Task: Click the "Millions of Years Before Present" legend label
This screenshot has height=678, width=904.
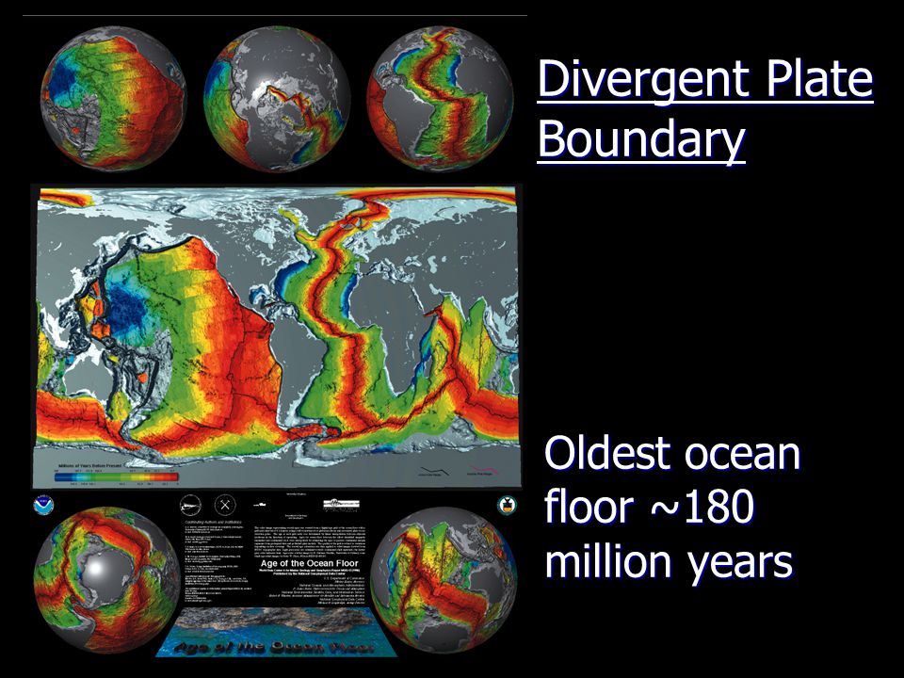Action: [x=89, y=464]
